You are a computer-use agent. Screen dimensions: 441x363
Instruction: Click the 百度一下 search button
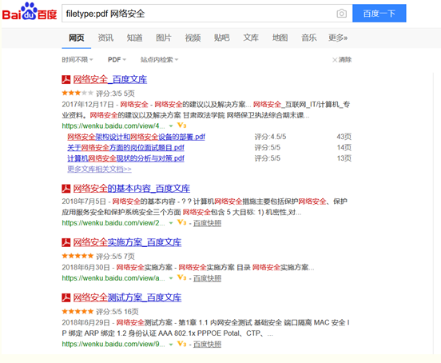(x=379, y=14)
